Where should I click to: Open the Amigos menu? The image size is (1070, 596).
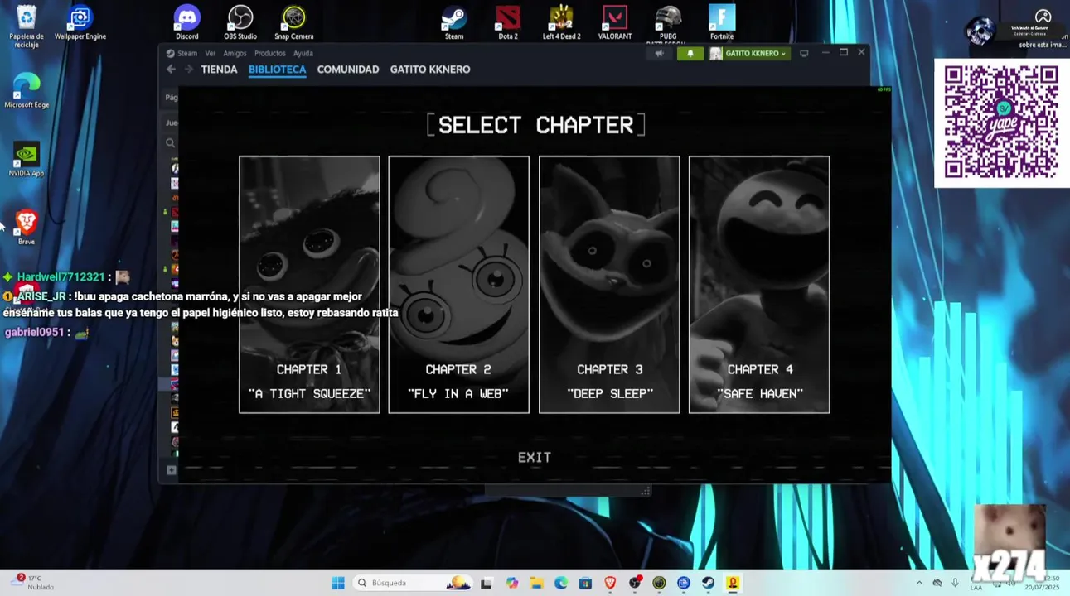[235, 53]
